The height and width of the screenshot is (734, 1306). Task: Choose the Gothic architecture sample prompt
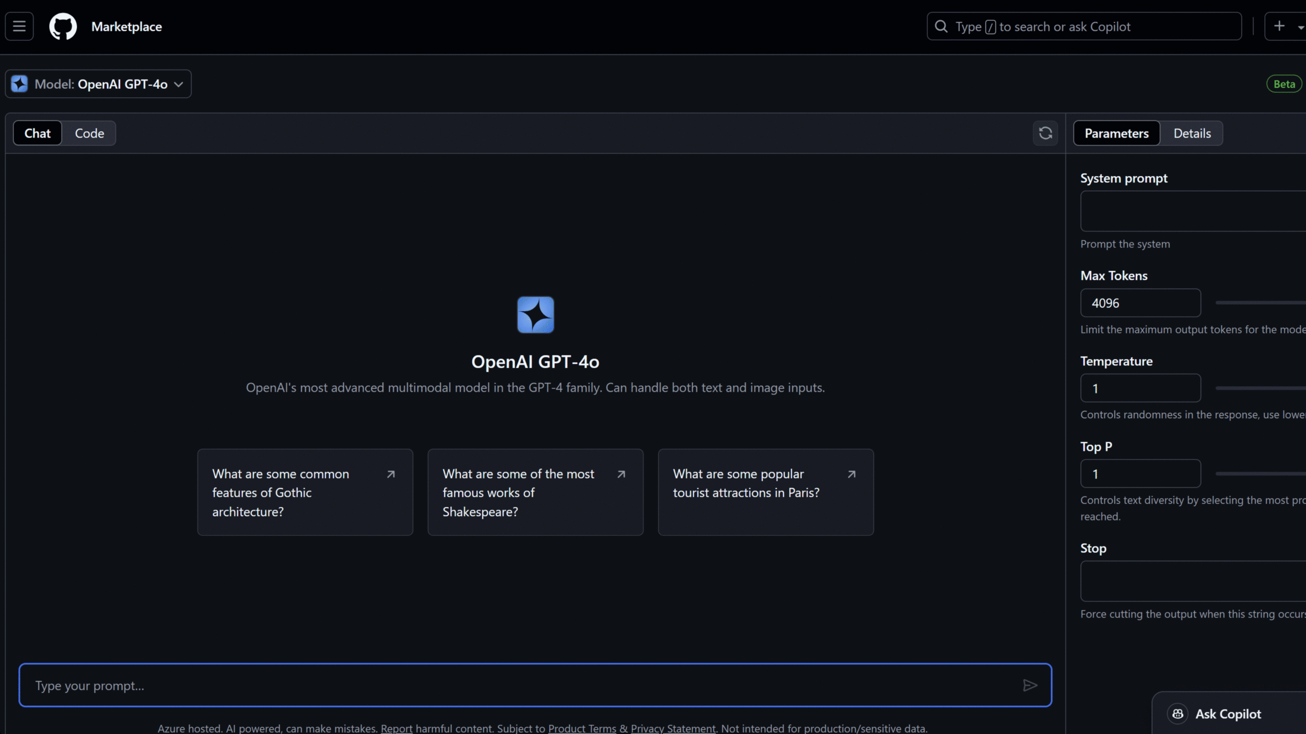[x=305, y=492]
